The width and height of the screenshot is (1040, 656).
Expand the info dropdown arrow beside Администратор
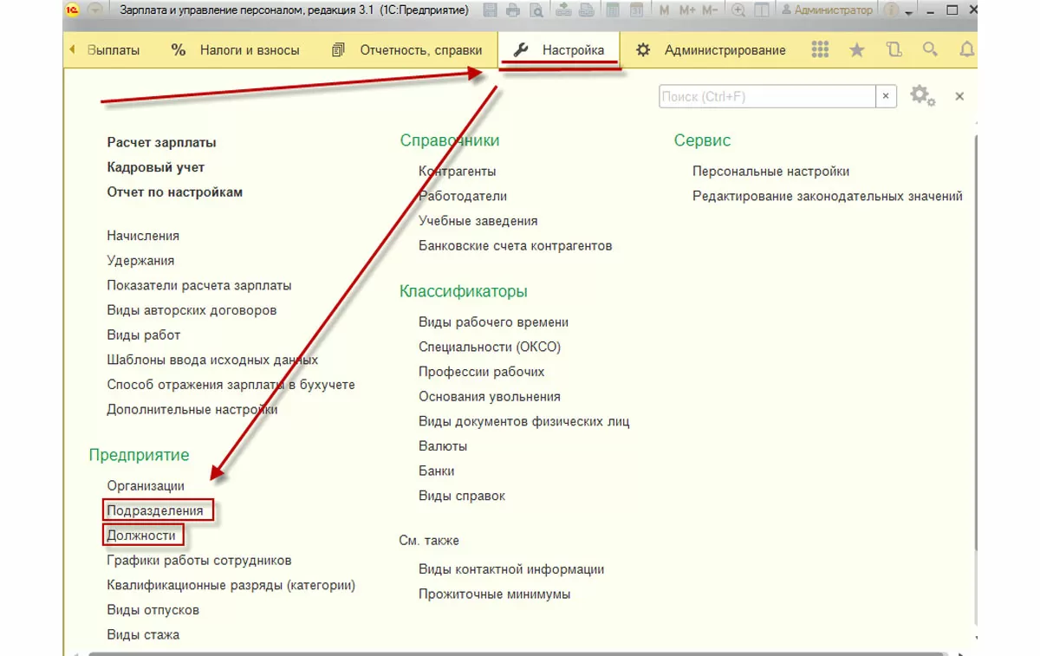tap(909, 11)
